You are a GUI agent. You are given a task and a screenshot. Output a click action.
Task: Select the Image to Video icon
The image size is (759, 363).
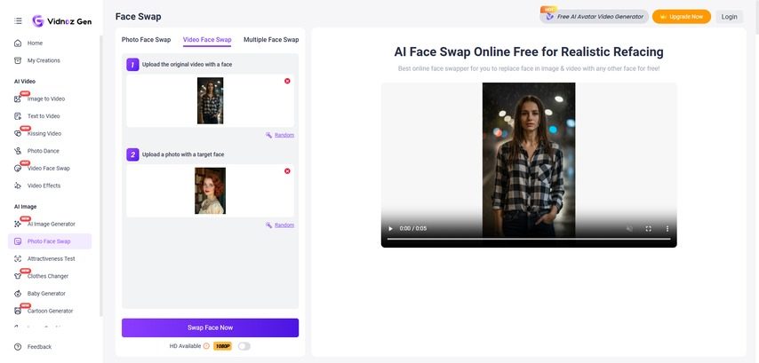(x=18, y=99)
